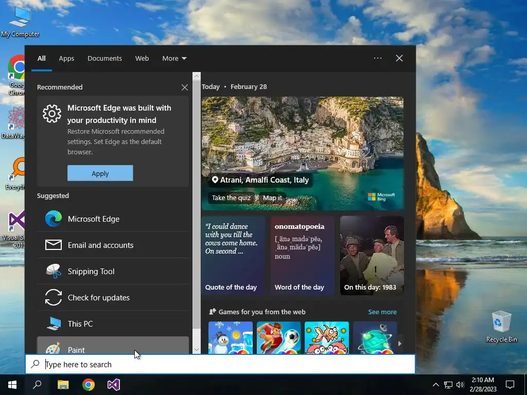527x395 pixels.
Task: Switch to the Web tab
Action: [142, 59]
